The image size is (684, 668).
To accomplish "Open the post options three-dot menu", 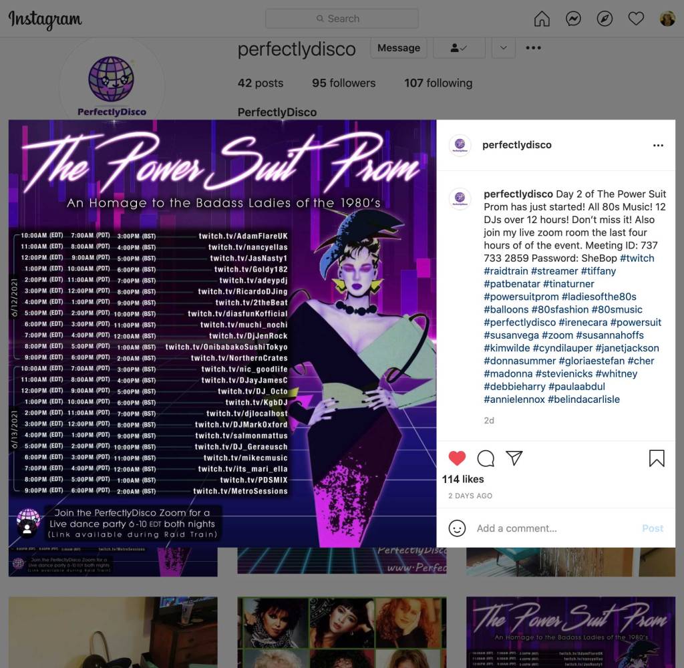I will tap(658, 146).
